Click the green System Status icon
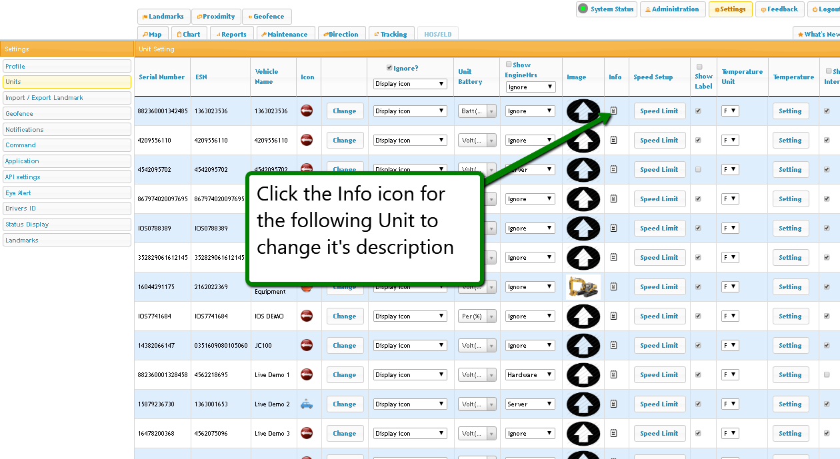The height and width of the screenshot is (459, 840). pyautogui.click(x=583, y=9)
